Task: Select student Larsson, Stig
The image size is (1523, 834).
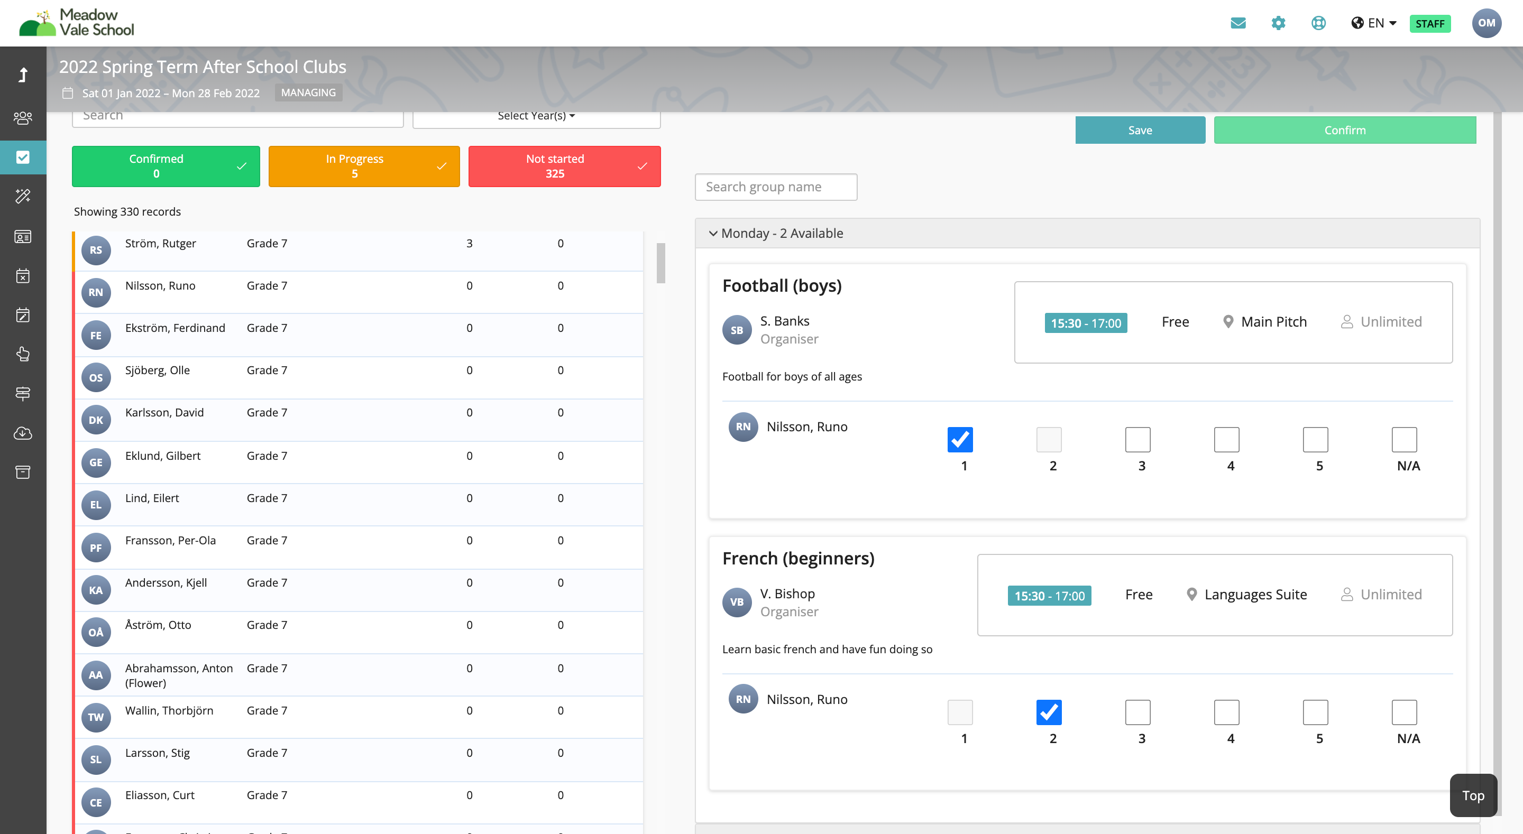Action: 359,759
